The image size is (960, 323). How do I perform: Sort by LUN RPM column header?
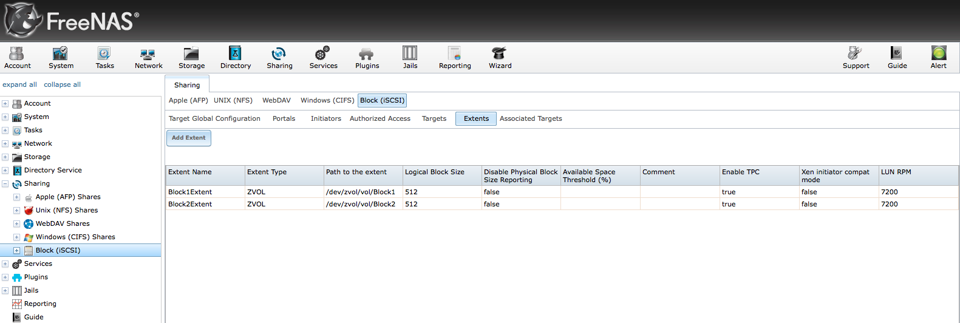(x=918, y=175)
